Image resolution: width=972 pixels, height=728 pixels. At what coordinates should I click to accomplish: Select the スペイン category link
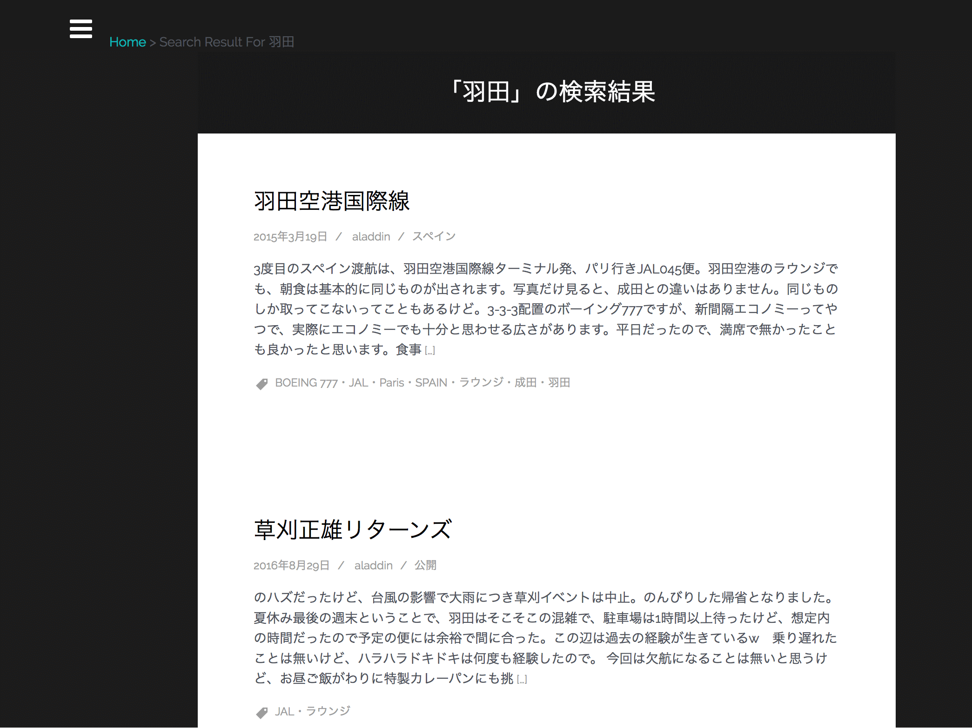pos(434,237)
